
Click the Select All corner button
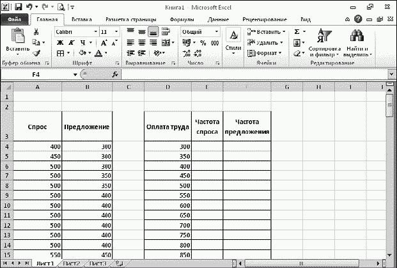coord(7,87)
